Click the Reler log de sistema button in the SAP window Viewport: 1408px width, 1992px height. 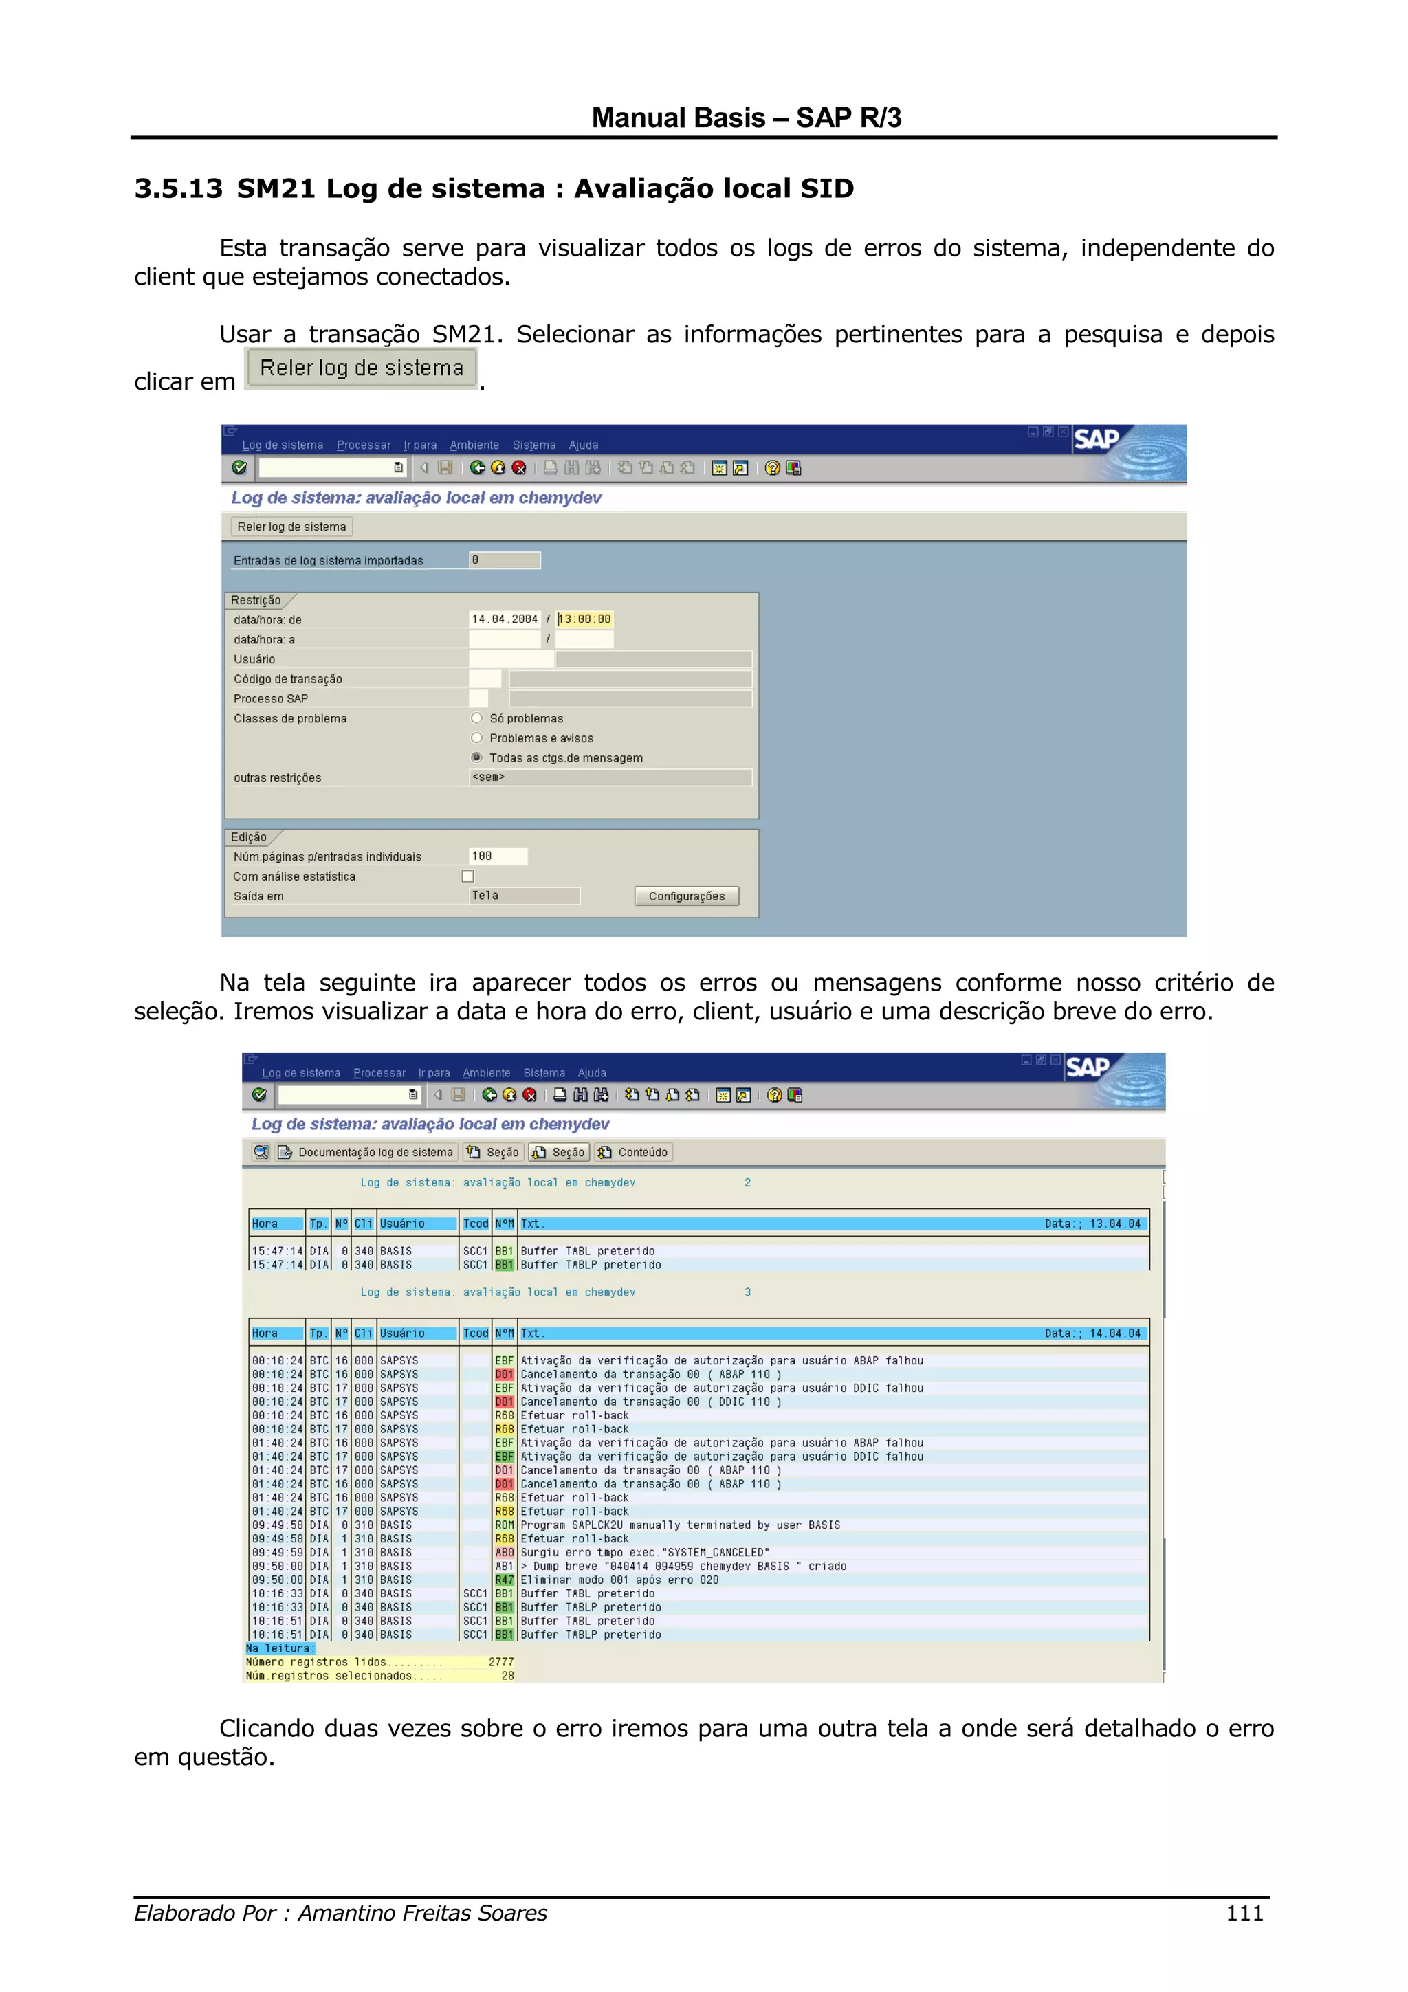click(x=291, y=527)
